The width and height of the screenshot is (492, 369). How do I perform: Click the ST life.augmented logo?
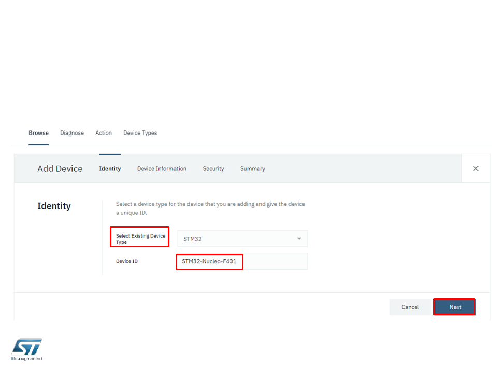[x=26, y=349]
